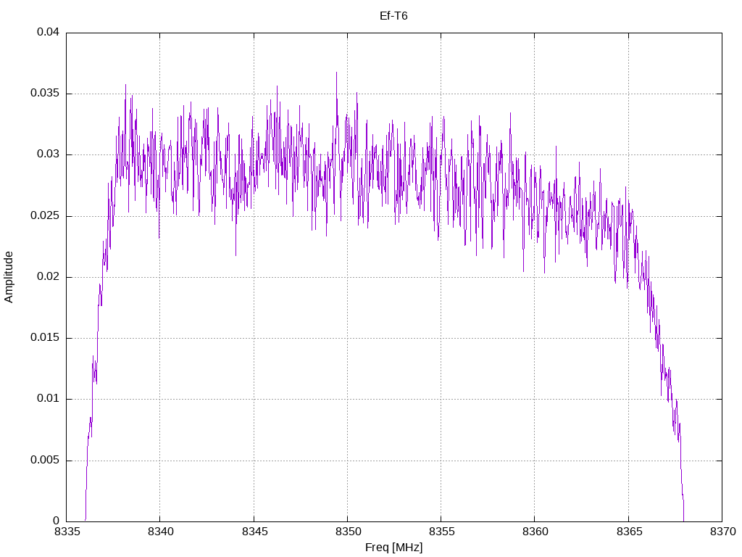Click the 8345 x-axis tick label
This screenshot has height=557, width=742.
click(254, 532)
